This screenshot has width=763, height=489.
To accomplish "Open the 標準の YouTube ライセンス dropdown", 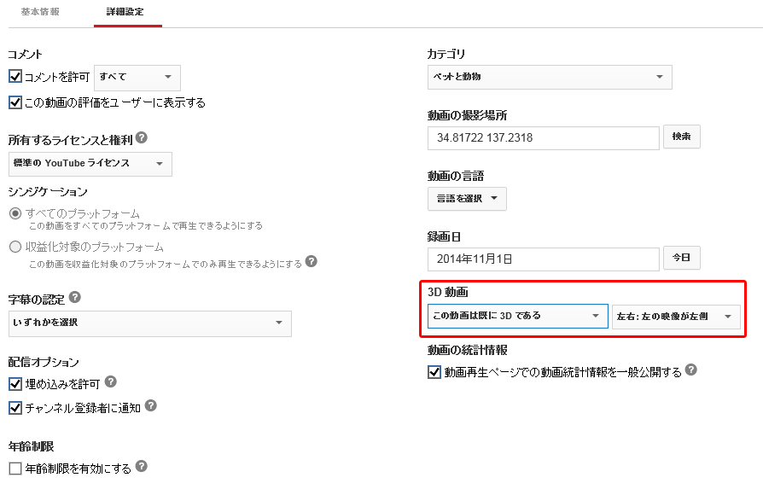I will [x=90, y=164].
